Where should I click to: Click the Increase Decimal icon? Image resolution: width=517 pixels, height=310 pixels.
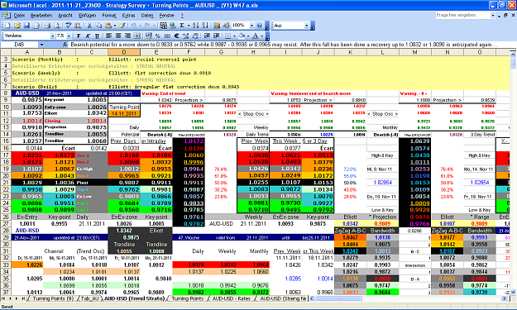pos(186,36)
